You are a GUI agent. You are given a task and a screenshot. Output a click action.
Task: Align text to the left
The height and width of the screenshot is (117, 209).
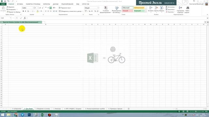[x=46, y=11]
